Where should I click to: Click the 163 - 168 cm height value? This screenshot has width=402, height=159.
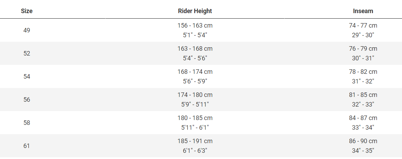pyautogui.click(x=195, y=49)
